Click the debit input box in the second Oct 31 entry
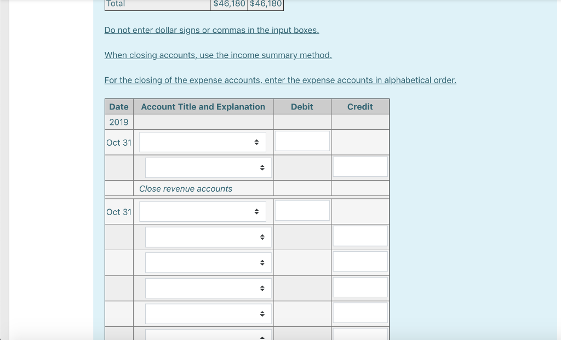 point(302,210)
